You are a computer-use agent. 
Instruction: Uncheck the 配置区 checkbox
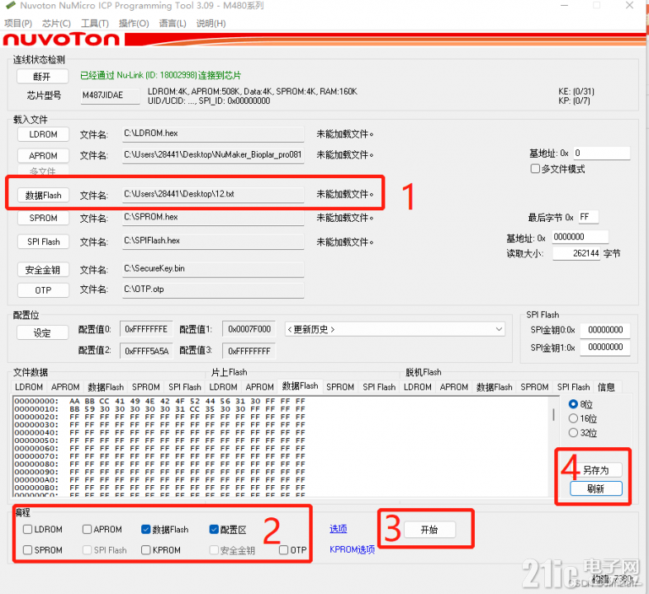(214, 529)
